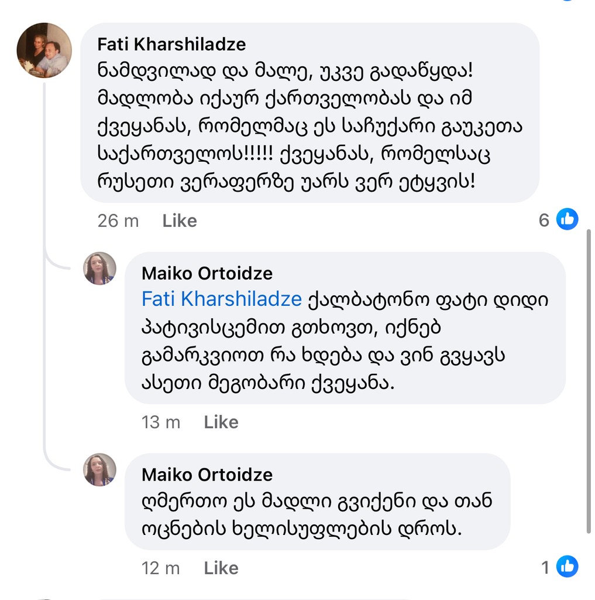
Task: Like the comment posted 26 m ago
Action: click(180, 221)
